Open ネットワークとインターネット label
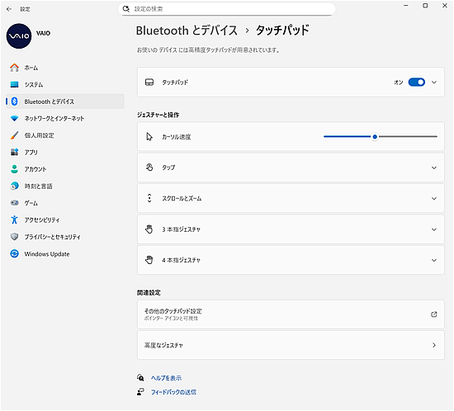Viewport: 454px width, 411px height. pos(54,118)
